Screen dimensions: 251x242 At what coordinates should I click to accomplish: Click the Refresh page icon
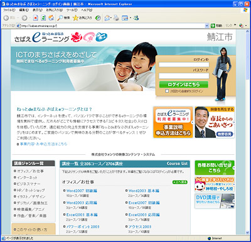coord(43,18)
